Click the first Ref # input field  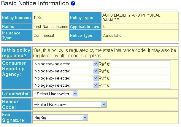pyautogui.click(x=141, y=64)
